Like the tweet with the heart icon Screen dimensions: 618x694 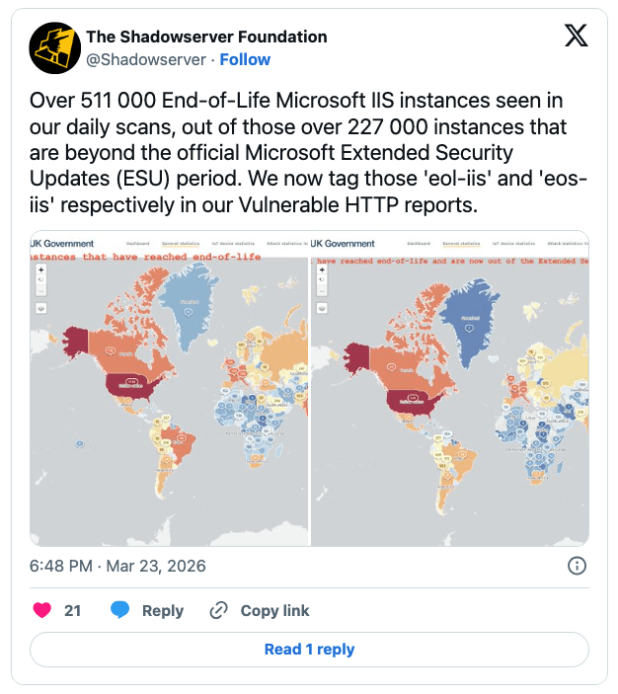click(41, 610)
